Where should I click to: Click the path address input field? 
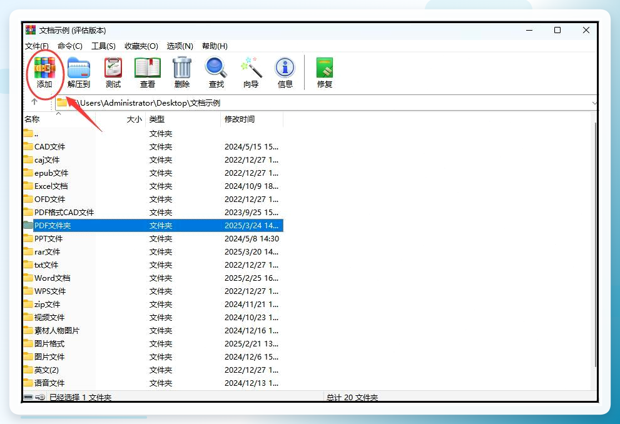point(324,103)
